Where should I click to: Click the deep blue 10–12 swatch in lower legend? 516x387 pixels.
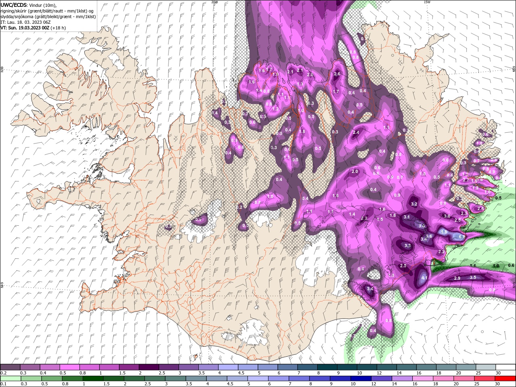(361, 378)
